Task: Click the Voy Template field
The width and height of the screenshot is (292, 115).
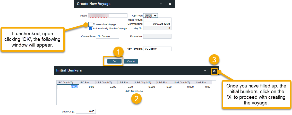Action: (x=157, y=49)
